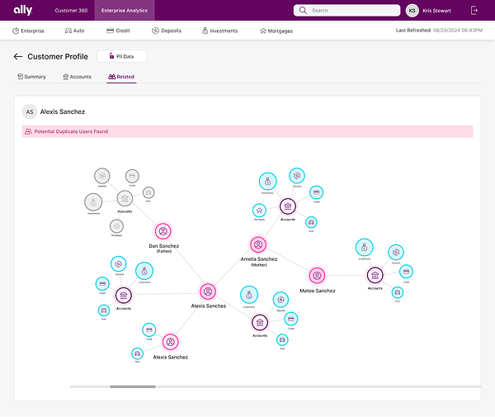
Task: Open Amelia Sanchez's Auto node
Action: tap(311, 222)
